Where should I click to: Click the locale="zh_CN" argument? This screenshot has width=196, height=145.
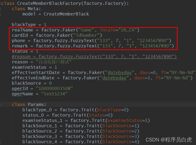(118, 30)
